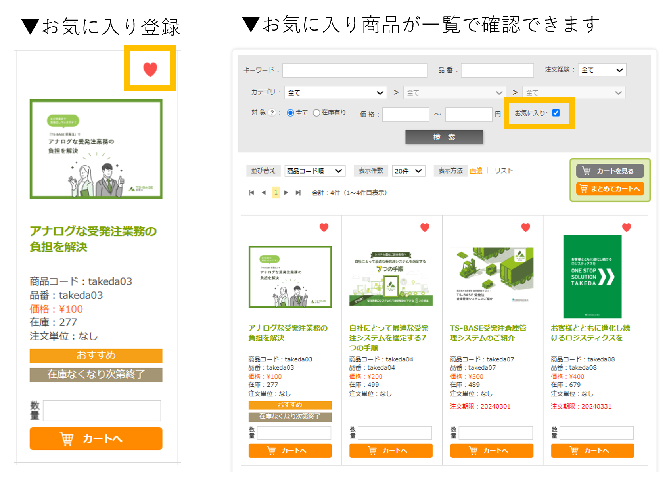Click the 検索 search button
The width and height of the screenshot is (669, 478).
[x=444, y=137]
